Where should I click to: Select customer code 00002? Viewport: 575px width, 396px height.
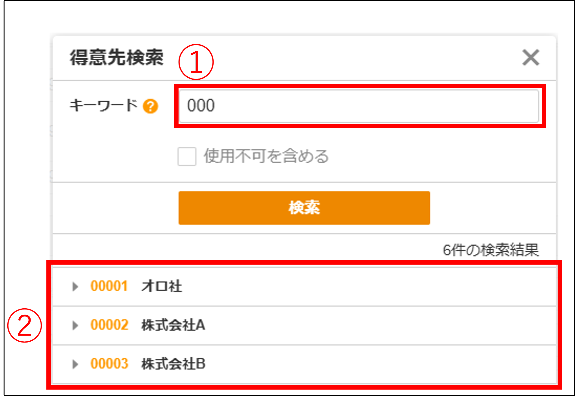pos(109,325)
